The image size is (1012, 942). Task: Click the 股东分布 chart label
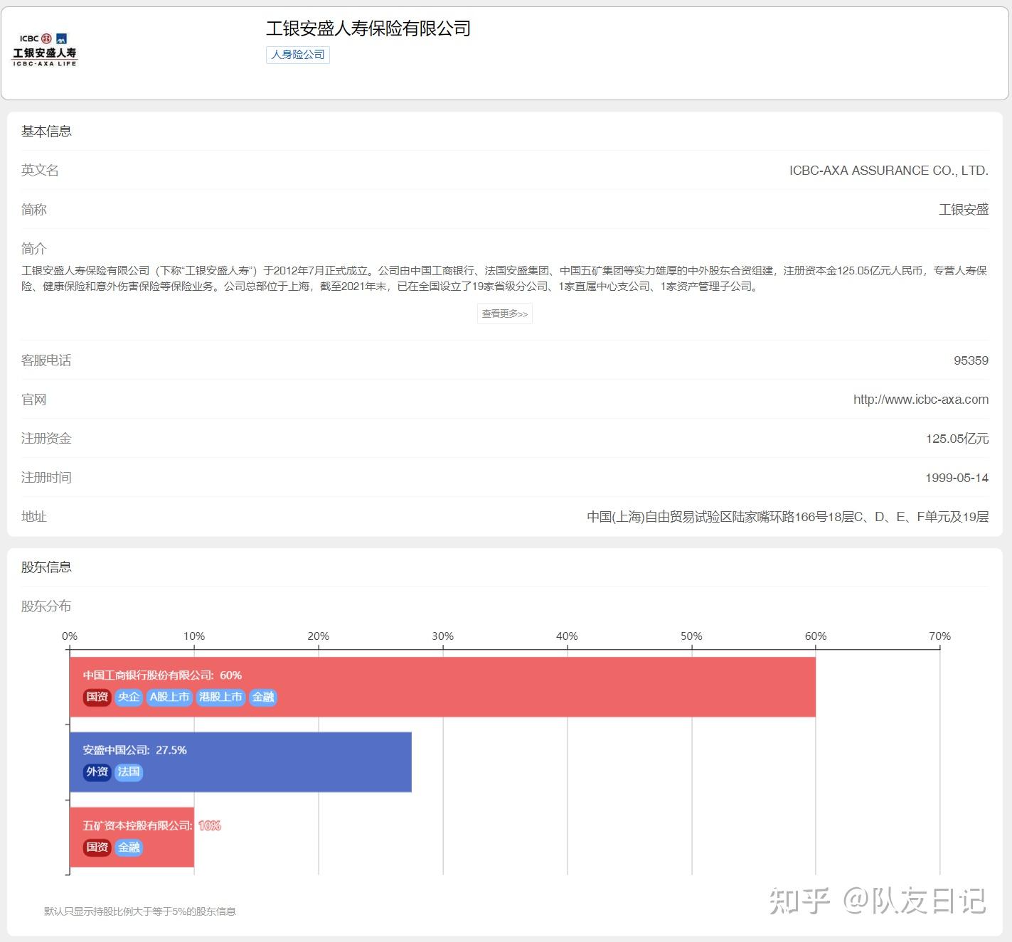(x=46, y=606)
